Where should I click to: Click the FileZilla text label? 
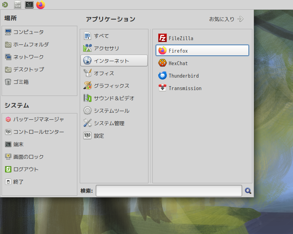click(x=181, y=38)
